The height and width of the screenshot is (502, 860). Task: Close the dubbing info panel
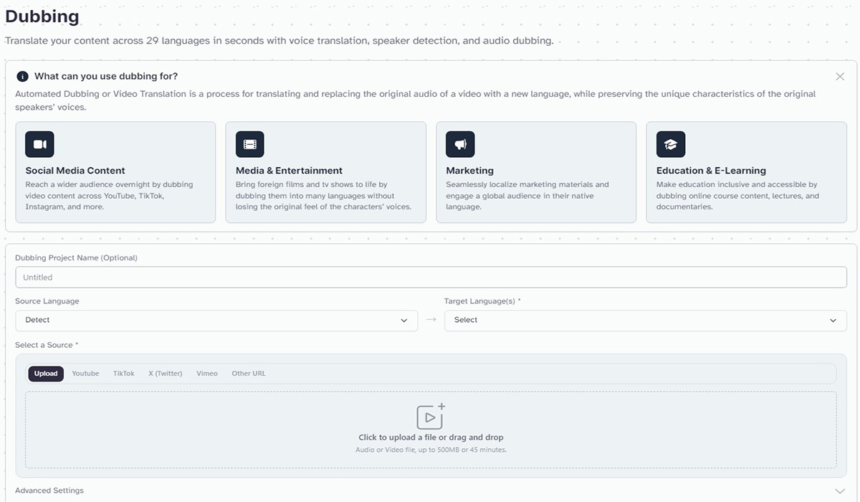pyautogui.click(x=839, y=77)
